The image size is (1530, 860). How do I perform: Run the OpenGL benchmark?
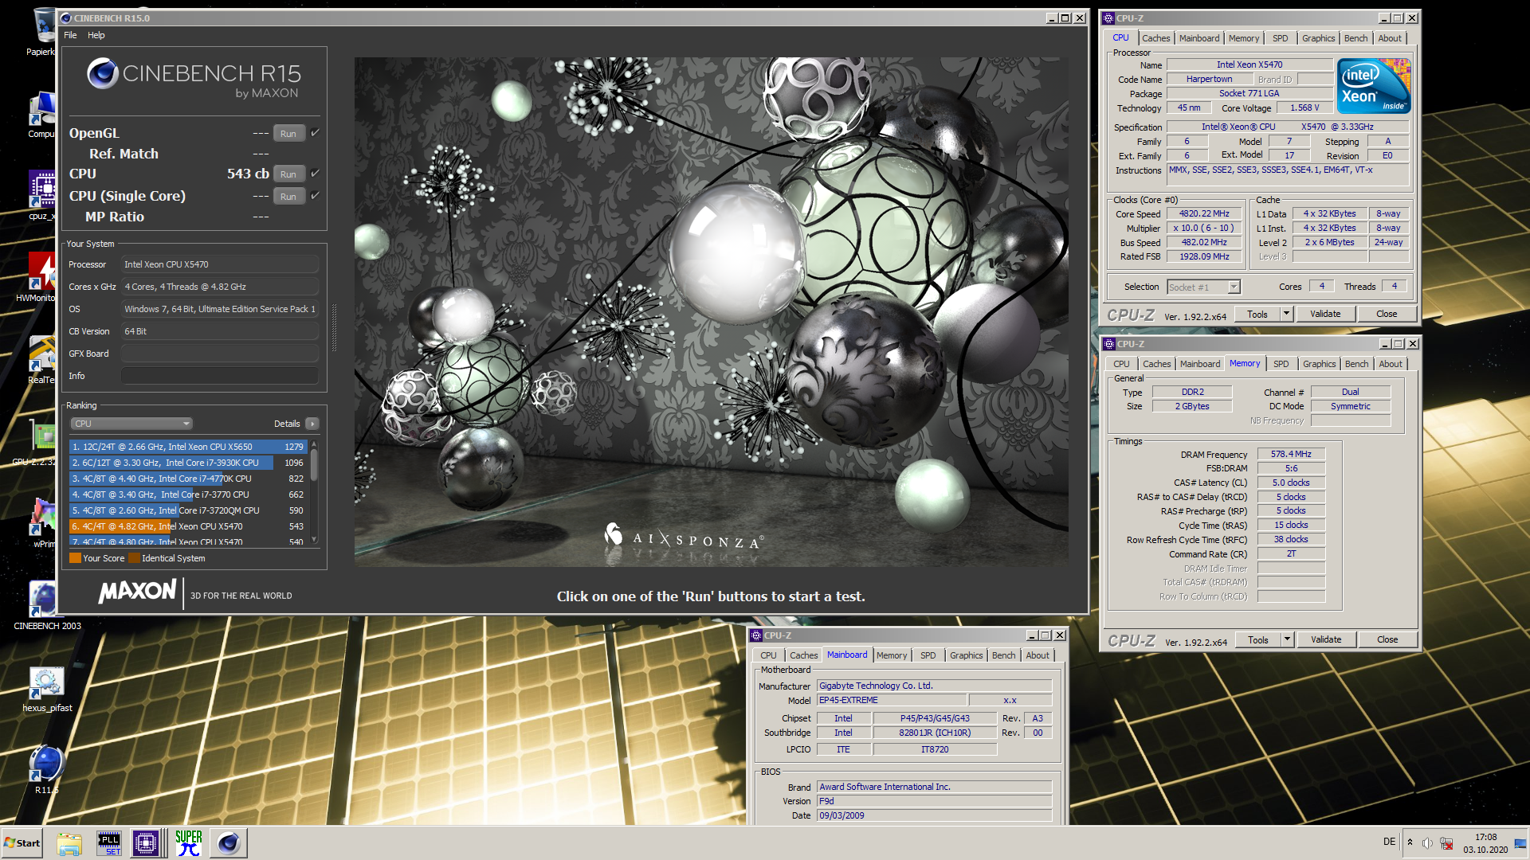pyautogui.click(x=288, y=133)
